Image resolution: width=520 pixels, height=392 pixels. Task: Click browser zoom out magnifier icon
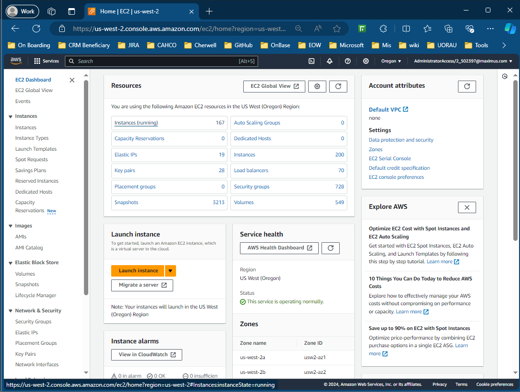tap(299, 29)
